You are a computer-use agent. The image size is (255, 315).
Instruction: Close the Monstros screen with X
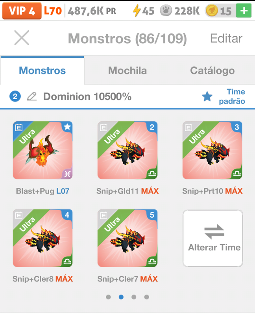pos(22,38)
